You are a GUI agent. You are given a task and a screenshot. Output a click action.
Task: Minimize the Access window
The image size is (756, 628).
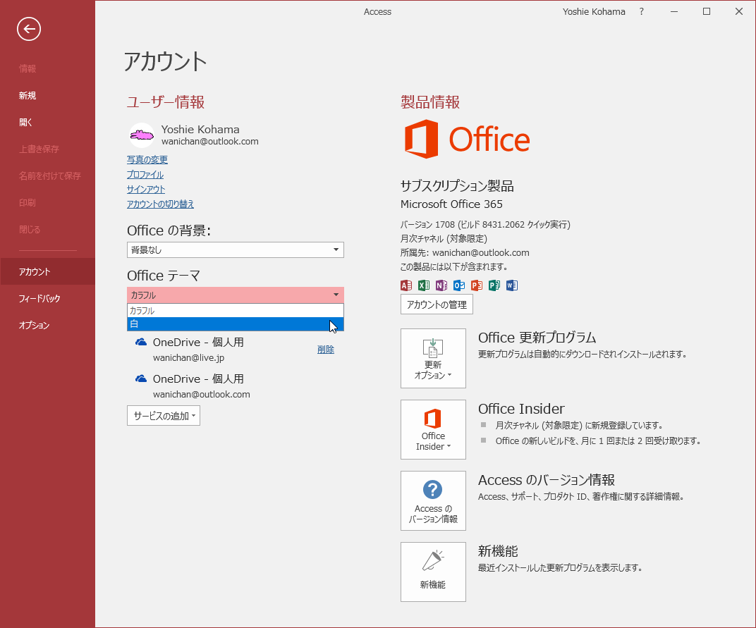click(674, 11)
